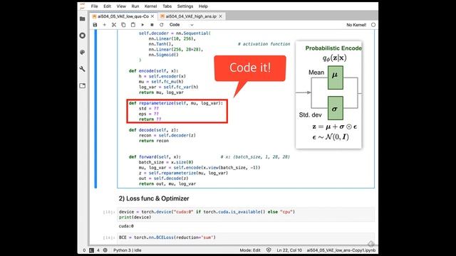Click the BCE = torch.nn.BCELoss cell
Viewport: 456px width, 256px height.
[246, 238]
